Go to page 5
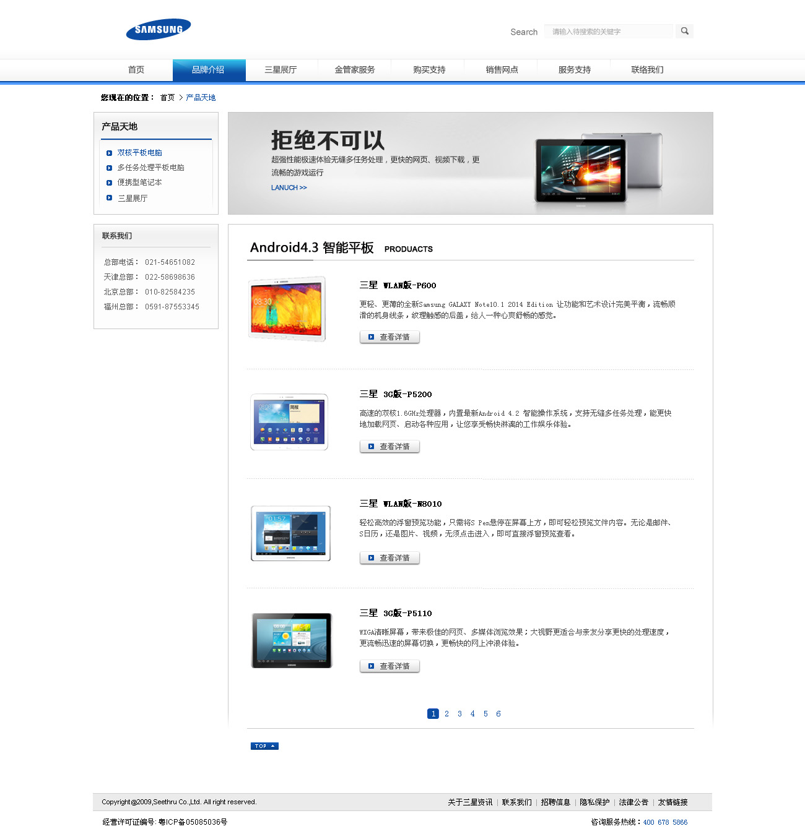The image size is (805, 829). (485, 714)
